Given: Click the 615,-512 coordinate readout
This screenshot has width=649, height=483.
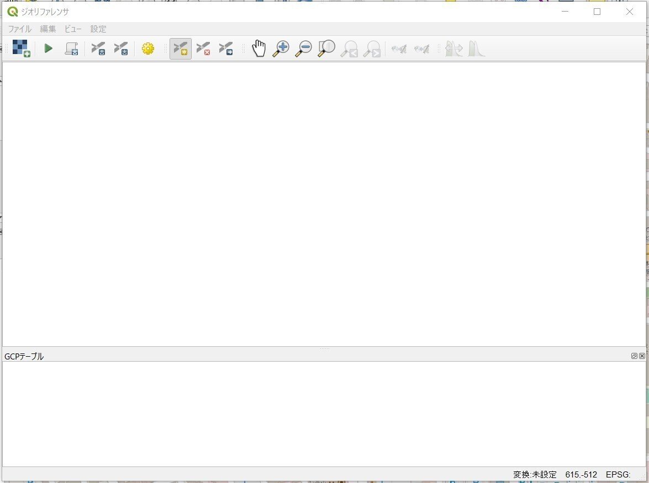Looking at the screenshot, I should tap(581, 474).
